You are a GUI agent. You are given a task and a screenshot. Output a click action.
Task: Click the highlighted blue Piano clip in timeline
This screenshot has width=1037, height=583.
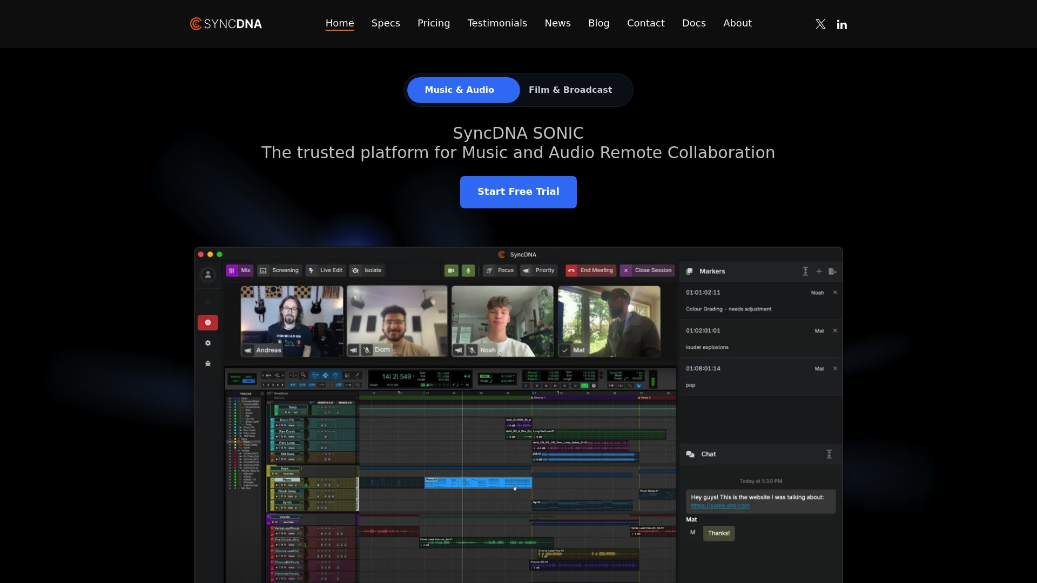tap(478, 483)
